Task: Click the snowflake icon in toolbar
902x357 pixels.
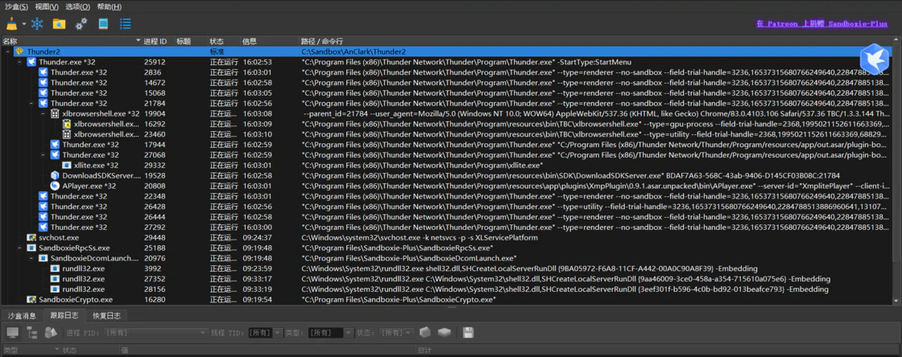Action: pyautogui.click(x=37, y=24)
